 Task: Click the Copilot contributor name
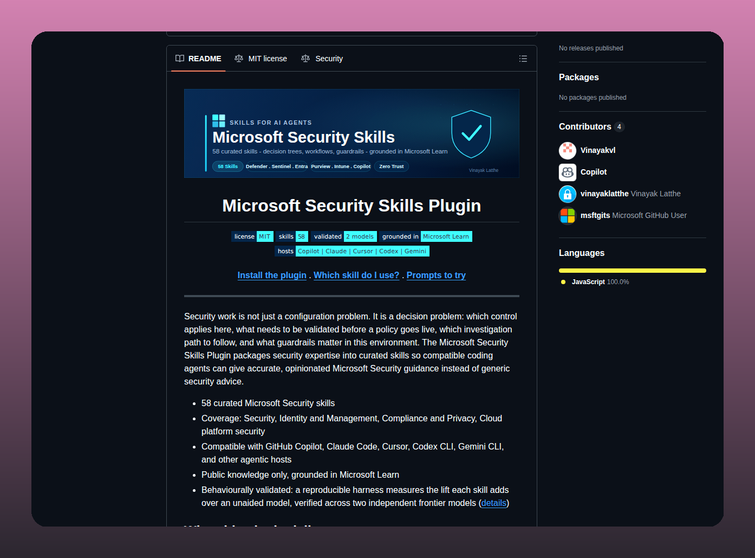click(594, 172)
